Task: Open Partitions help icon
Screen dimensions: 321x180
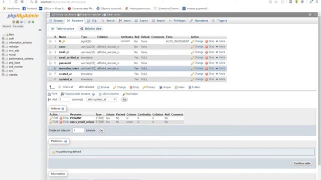Action: point(66,141)
